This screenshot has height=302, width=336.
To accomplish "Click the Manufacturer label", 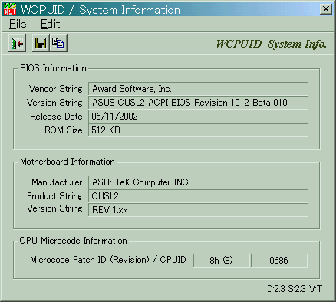I will [57, 182].
